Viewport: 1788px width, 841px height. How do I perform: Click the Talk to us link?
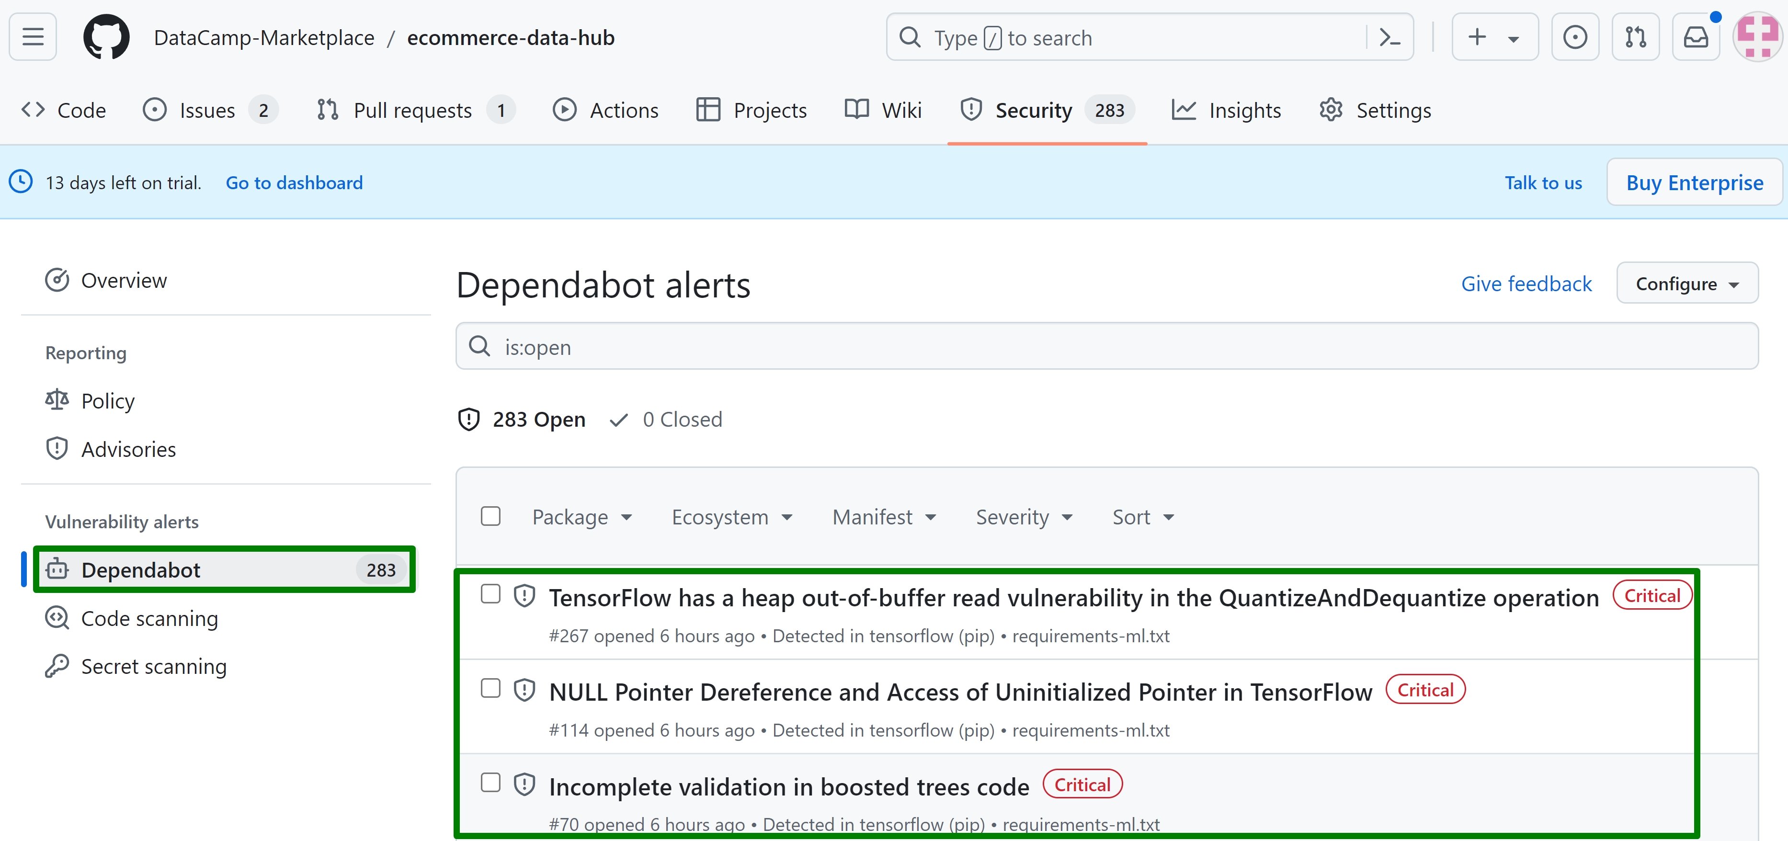click(1543, 182)
